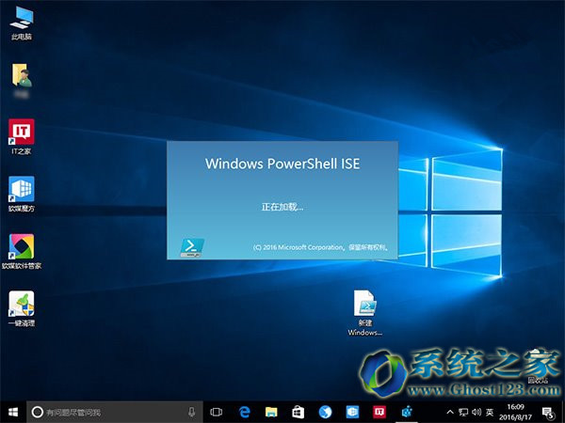Open the clock showing 16:09
Screen dimensions: 565x423
tap(515, 412)
